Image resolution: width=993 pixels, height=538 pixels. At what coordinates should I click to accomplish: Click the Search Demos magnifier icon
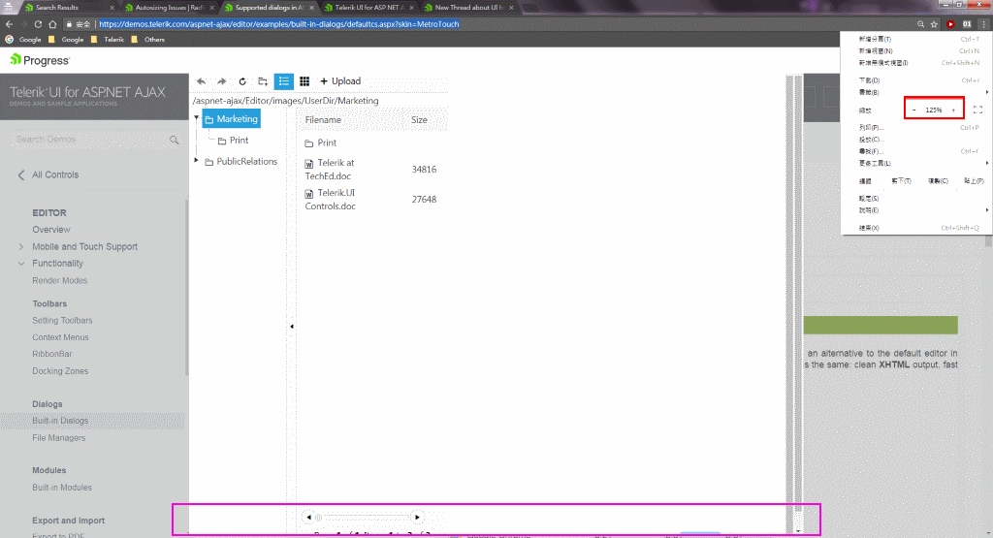175,140
